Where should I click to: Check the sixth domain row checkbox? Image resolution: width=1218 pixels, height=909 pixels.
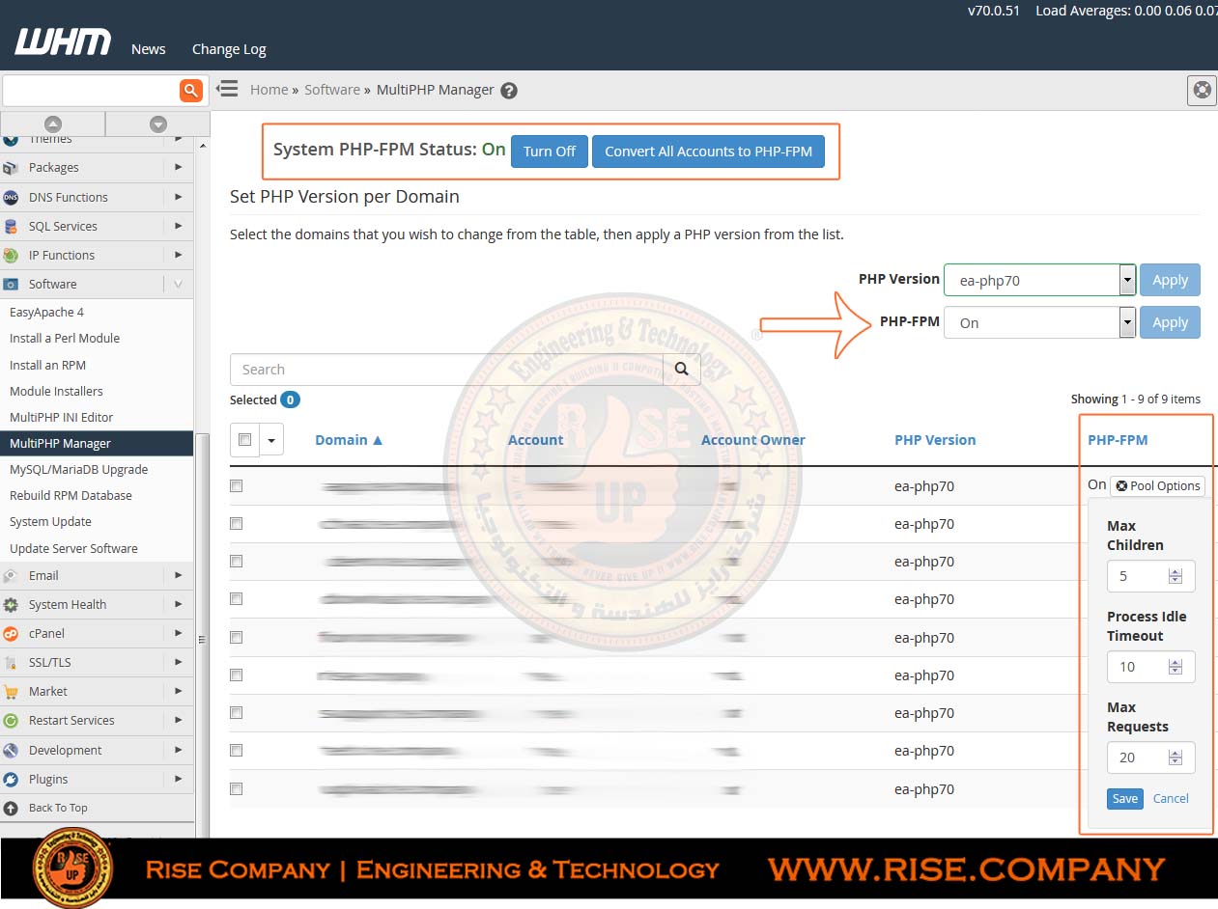pyautogui.click(x=236, y=675)
